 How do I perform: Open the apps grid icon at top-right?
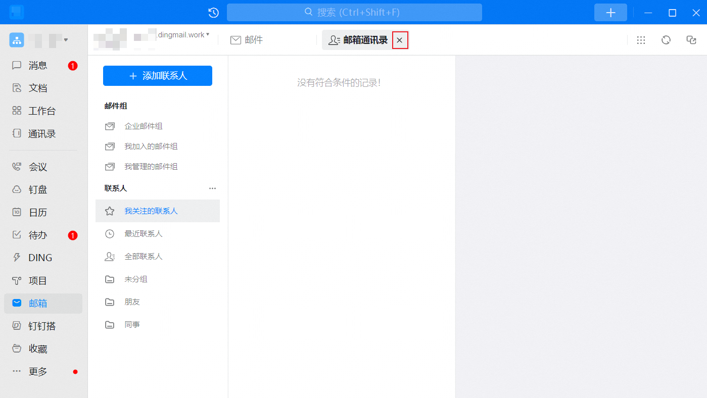[x=641, y=40]
